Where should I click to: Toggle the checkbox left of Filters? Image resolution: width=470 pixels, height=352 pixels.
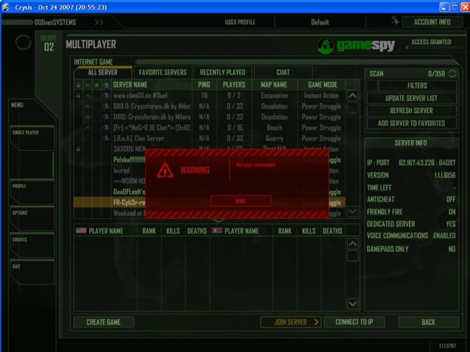tap(371, 86)
